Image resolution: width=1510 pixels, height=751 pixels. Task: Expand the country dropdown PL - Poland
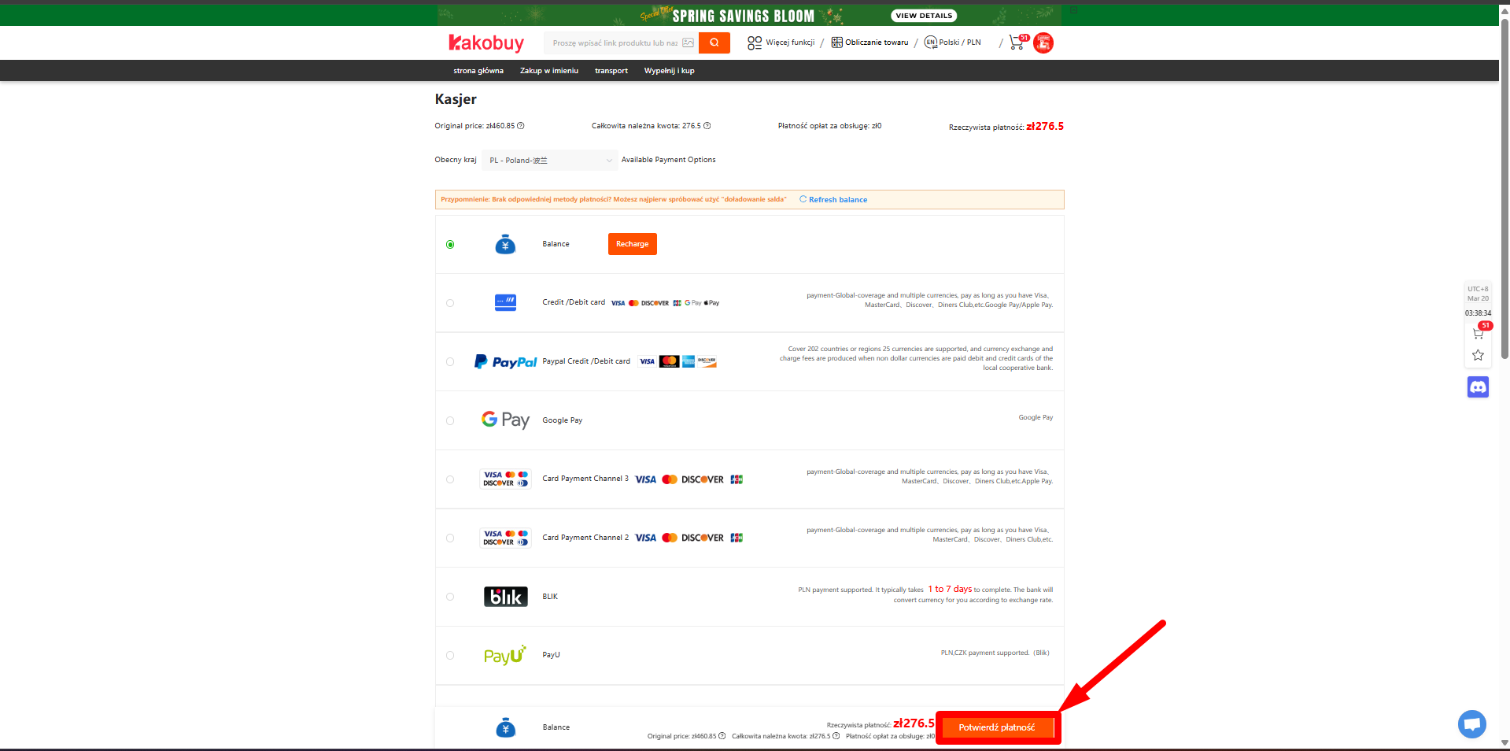pyautogui.click(x=550, y=161)
